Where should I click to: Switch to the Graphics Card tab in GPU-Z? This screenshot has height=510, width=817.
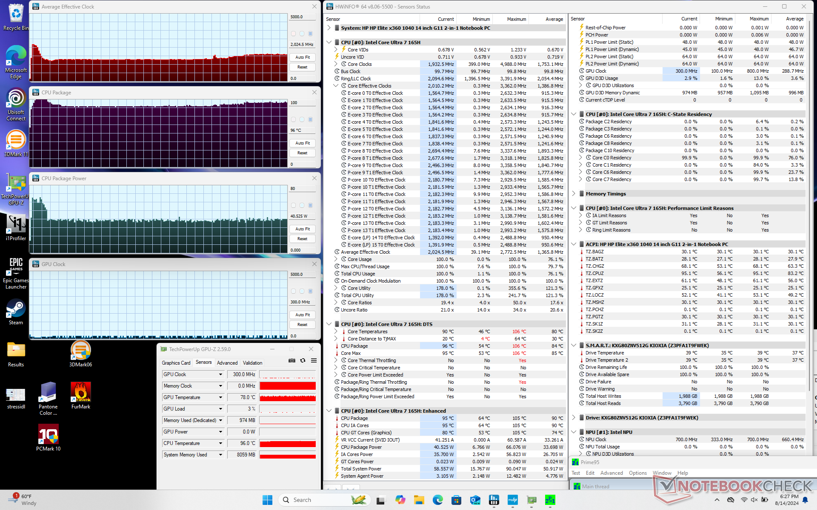176,363
